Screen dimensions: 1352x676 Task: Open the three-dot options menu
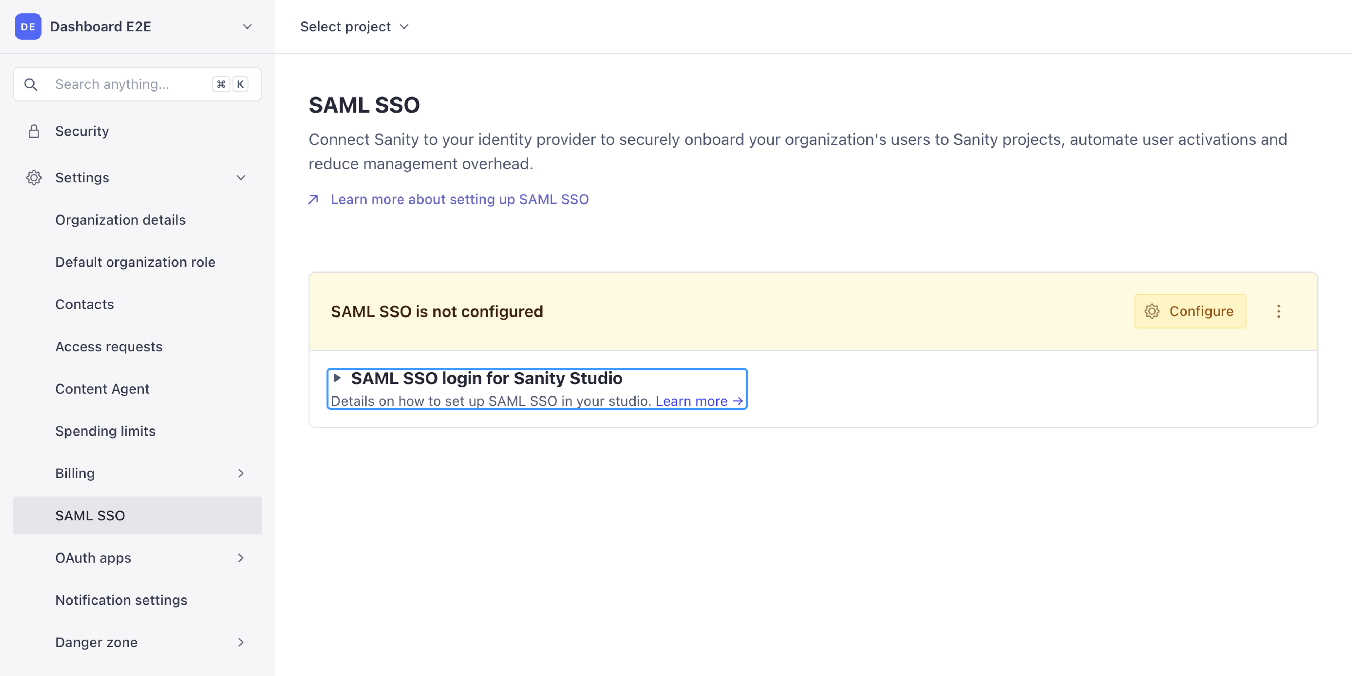[1278, 311]
